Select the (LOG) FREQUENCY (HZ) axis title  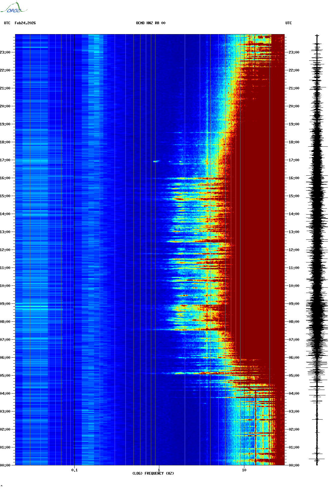coord(153,473)
